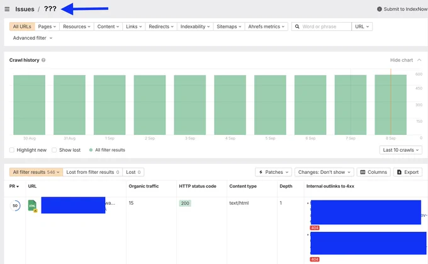Open Changes: Don't show dropdown

[324, 172]
